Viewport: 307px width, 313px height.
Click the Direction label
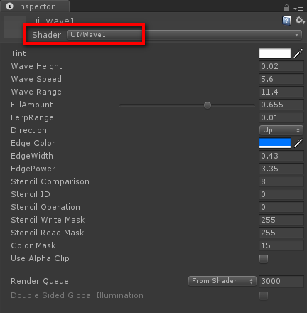tap(28, 130)
